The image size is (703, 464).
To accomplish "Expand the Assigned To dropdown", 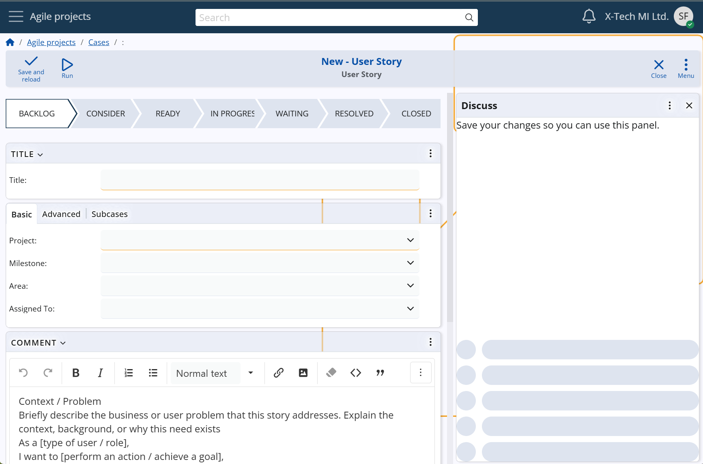I will [x=260, y=309].
